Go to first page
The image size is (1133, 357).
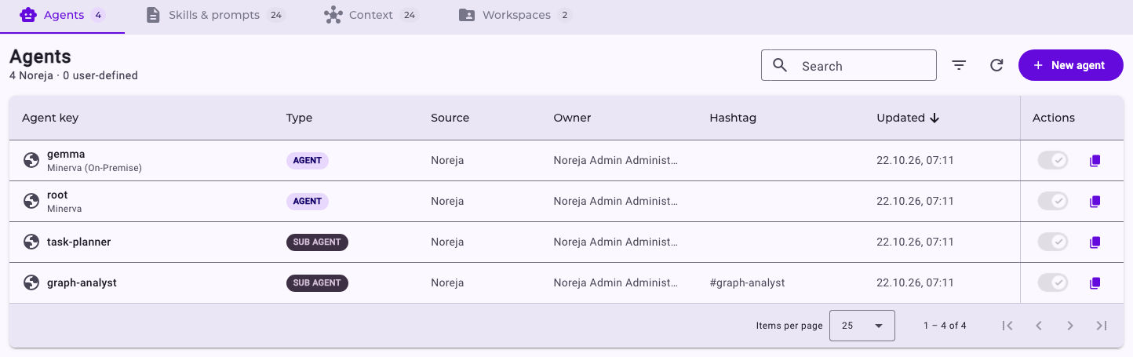pyautogui.click(x=1008, y=325)
